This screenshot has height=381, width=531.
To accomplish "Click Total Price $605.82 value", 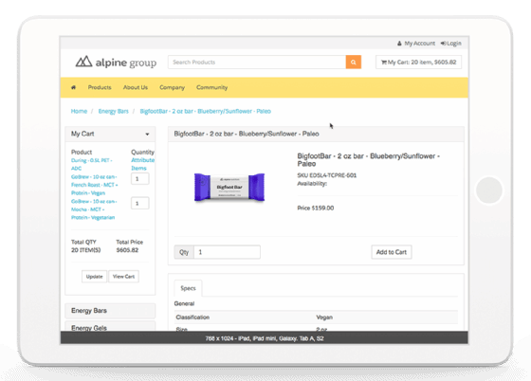I will pos(127,250).
